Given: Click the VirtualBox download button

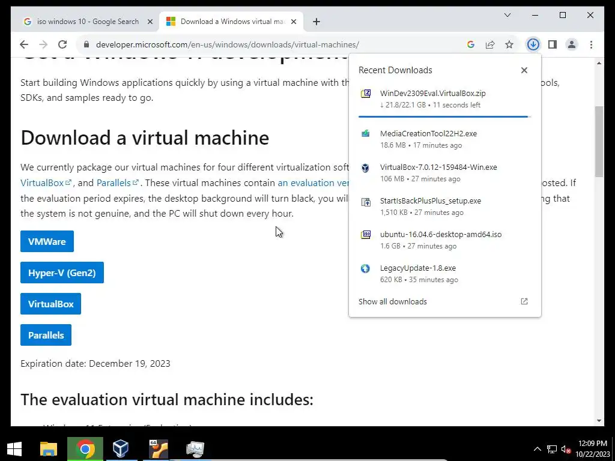Looking at the screenshot, I should click(x=50, y=304).
